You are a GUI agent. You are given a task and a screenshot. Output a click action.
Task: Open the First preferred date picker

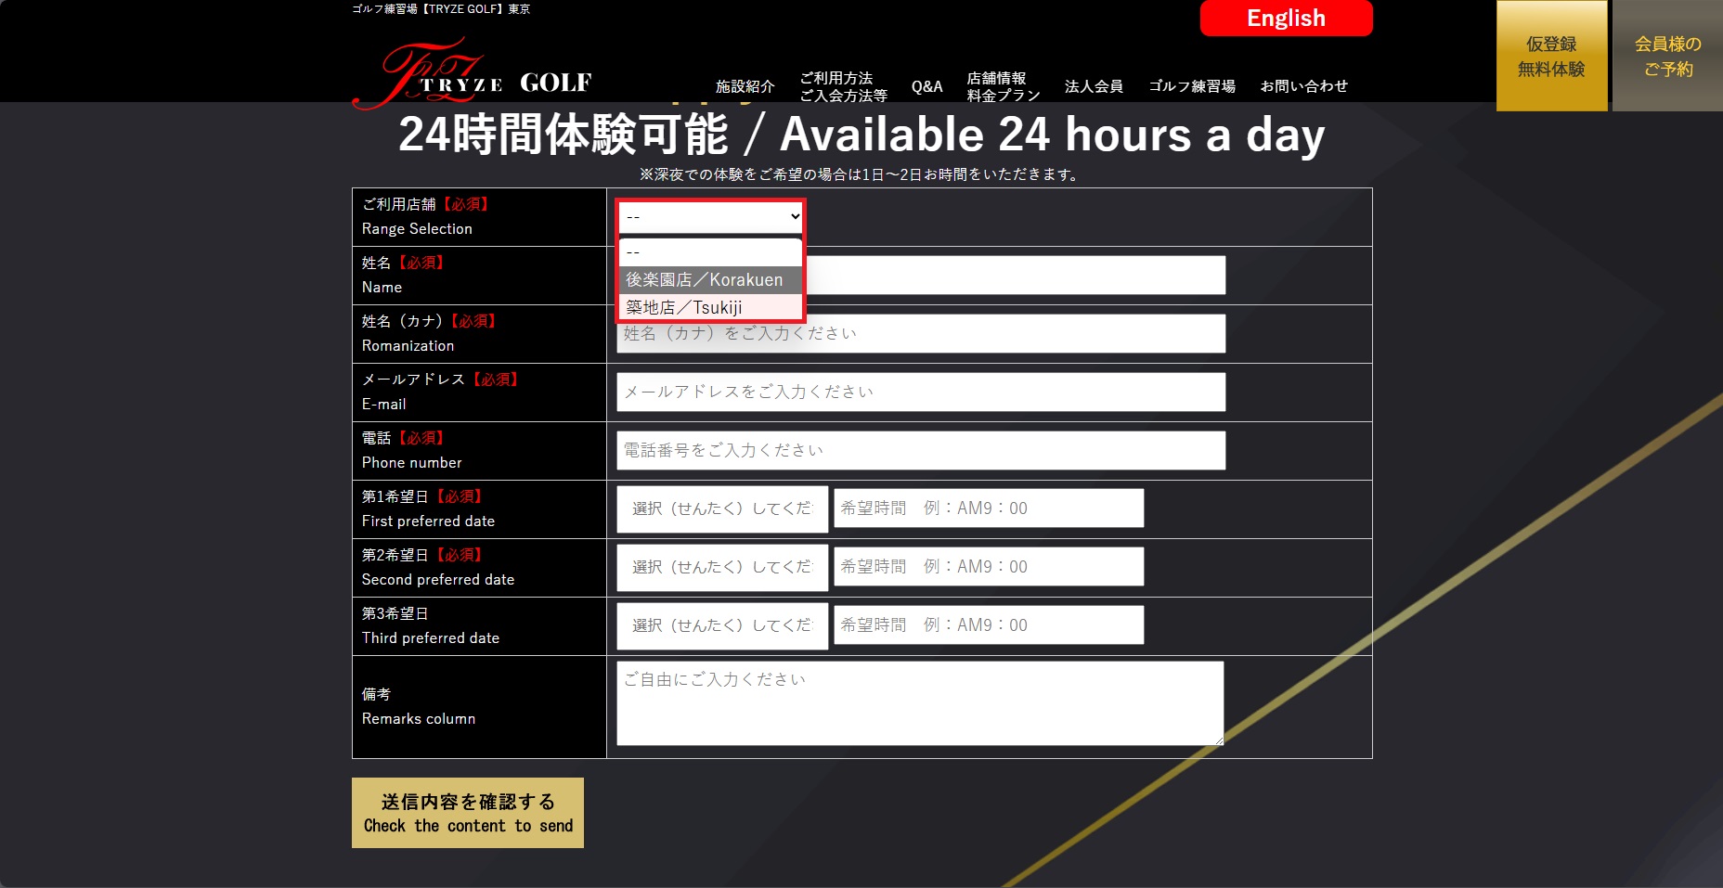click(x=722, y=508)
